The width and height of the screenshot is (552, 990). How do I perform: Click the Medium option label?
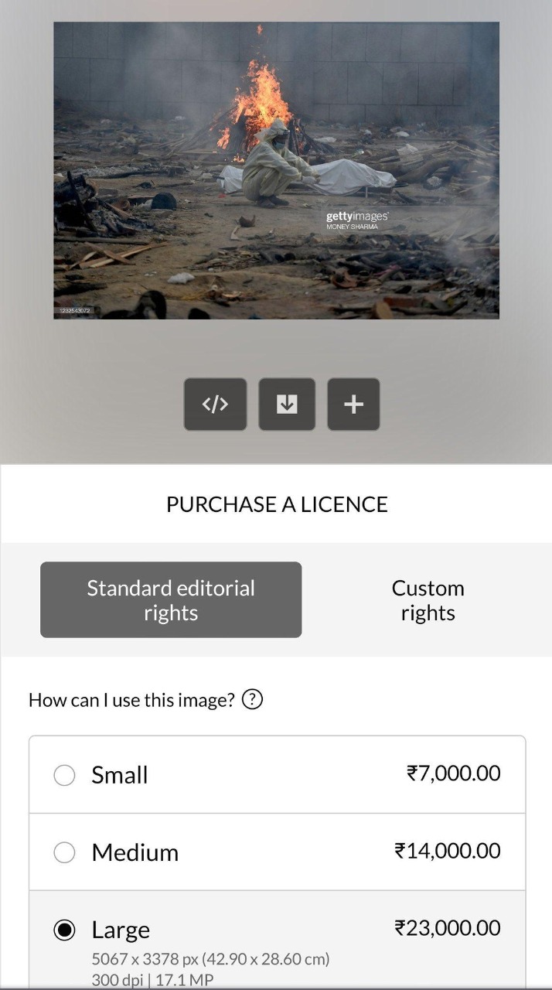(x=135, y=852)
